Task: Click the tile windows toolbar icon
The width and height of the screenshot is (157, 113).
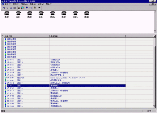Action: point(30,8)
